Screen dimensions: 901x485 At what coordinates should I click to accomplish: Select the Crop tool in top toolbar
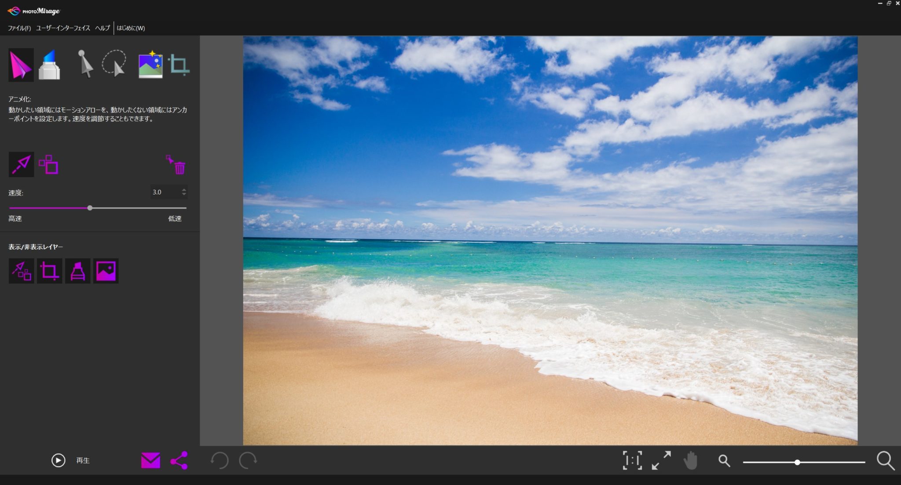click(x=179, y=65)
